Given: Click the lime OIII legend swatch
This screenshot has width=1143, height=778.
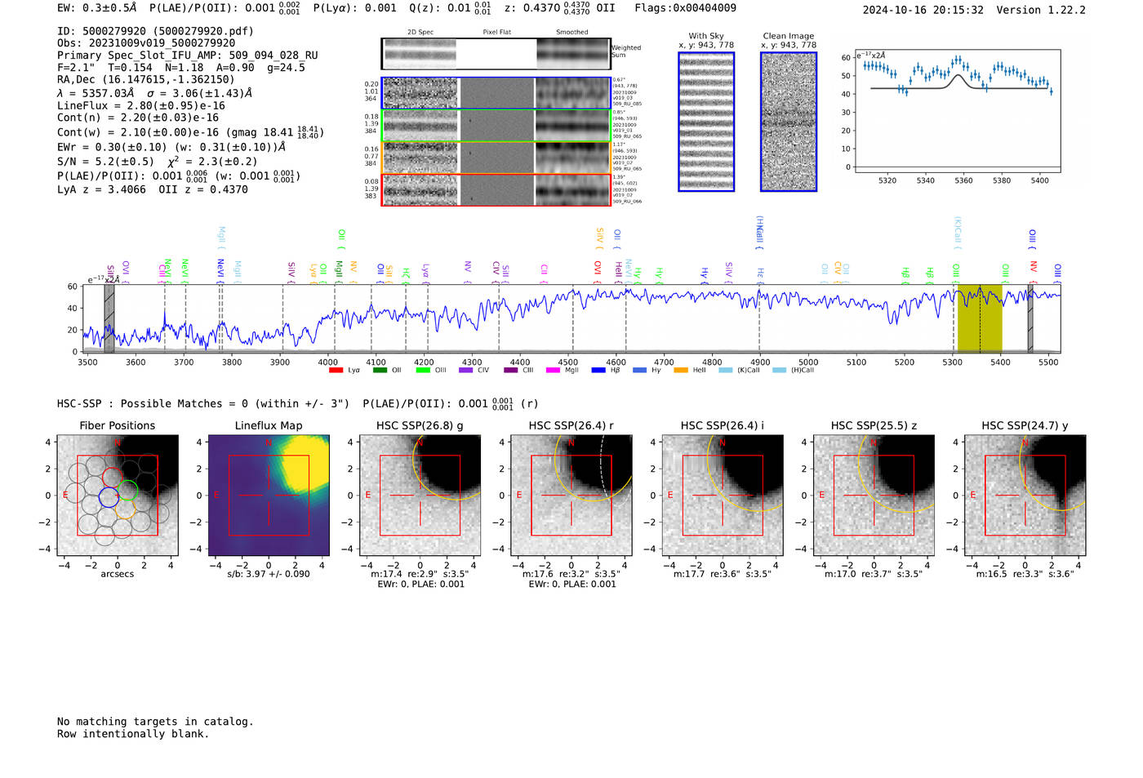Looking at the screenshot, I should pyautogui.click(x=423, y=371).
